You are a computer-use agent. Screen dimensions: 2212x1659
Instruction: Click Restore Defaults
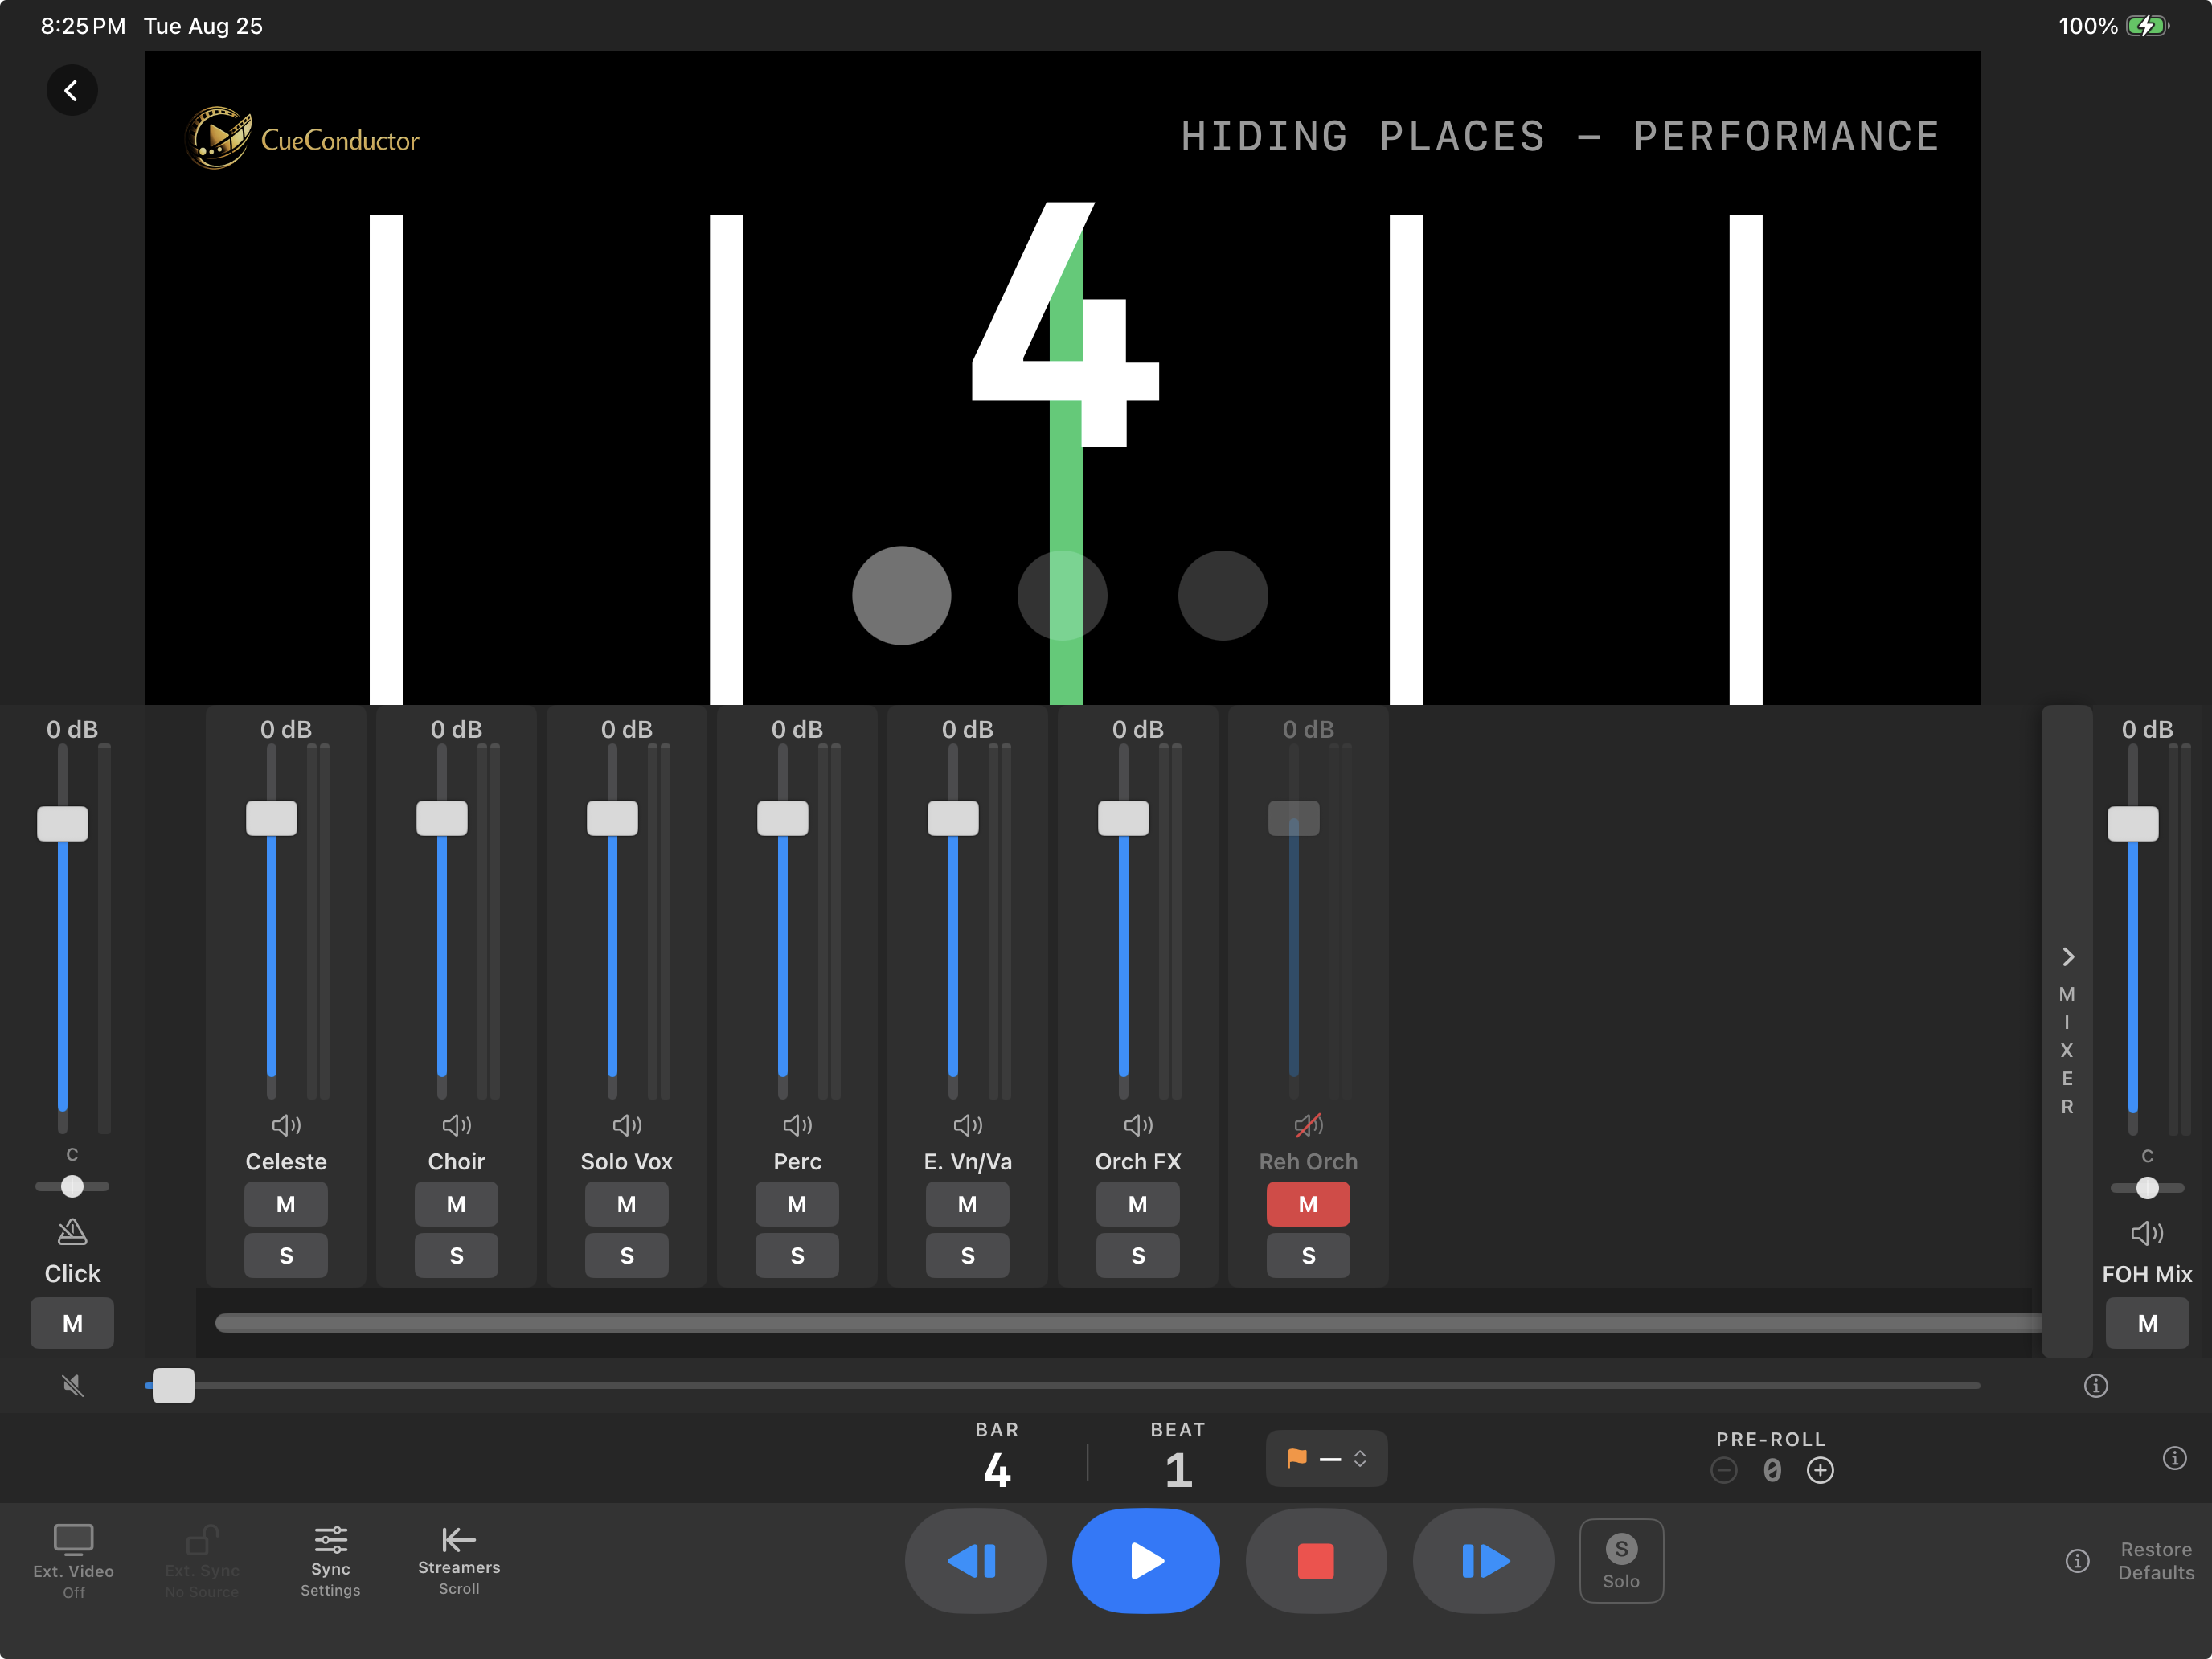[x=2156, y=1560]
